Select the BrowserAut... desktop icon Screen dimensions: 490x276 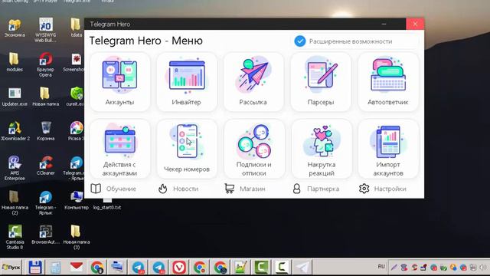(46, 235)
